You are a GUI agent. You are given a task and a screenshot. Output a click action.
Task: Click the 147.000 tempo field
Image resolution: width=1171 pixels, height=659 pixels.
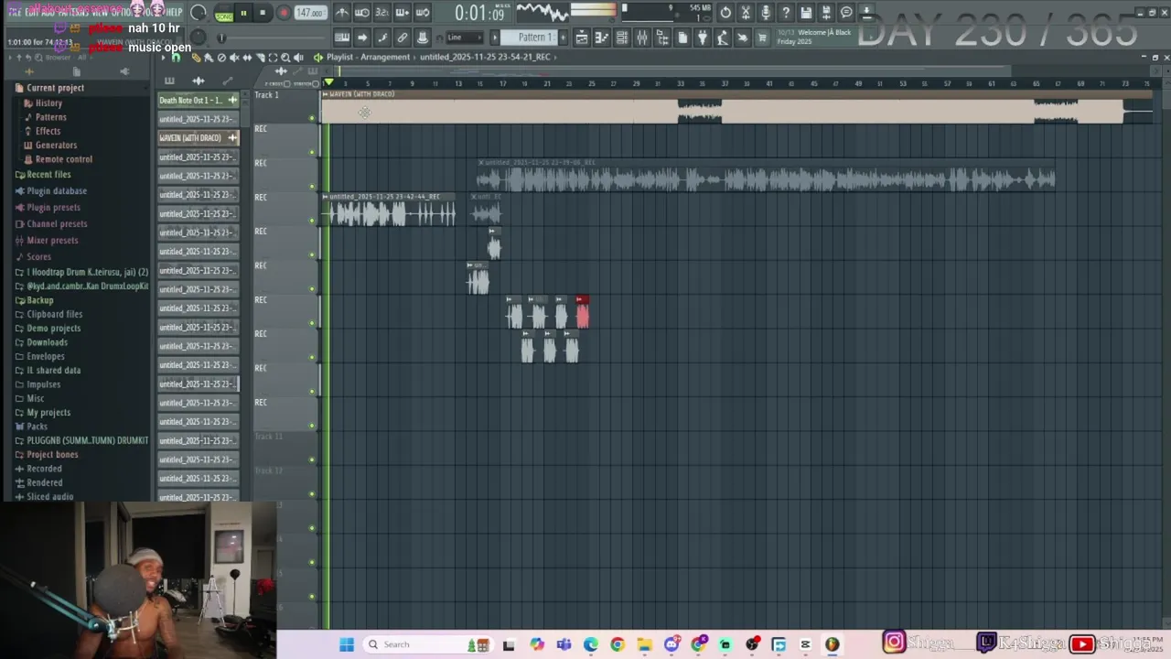(x=311, y=13)
